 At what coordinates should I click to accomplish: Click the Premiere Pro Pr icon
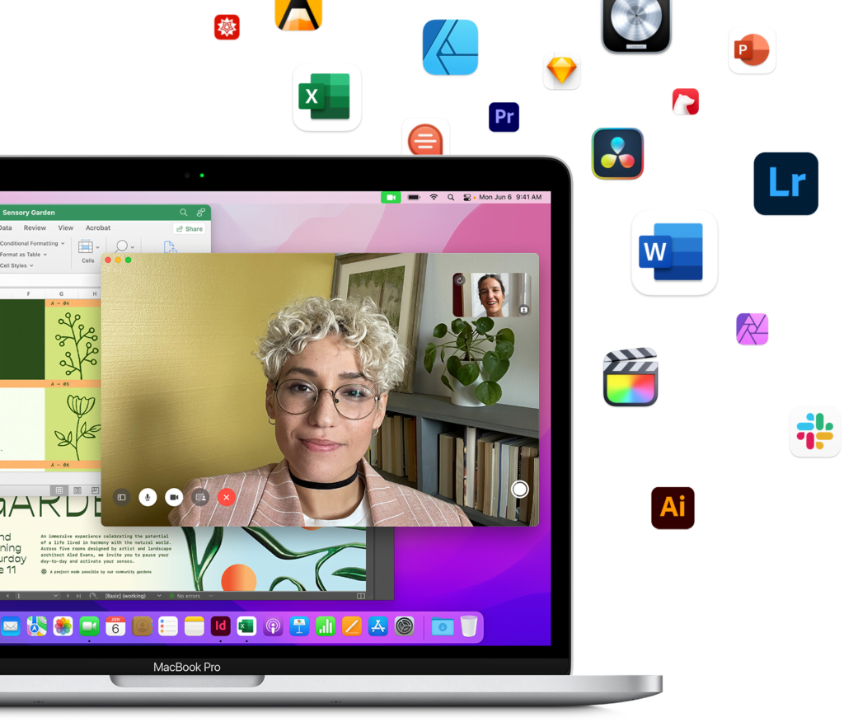tap(504, 117)
